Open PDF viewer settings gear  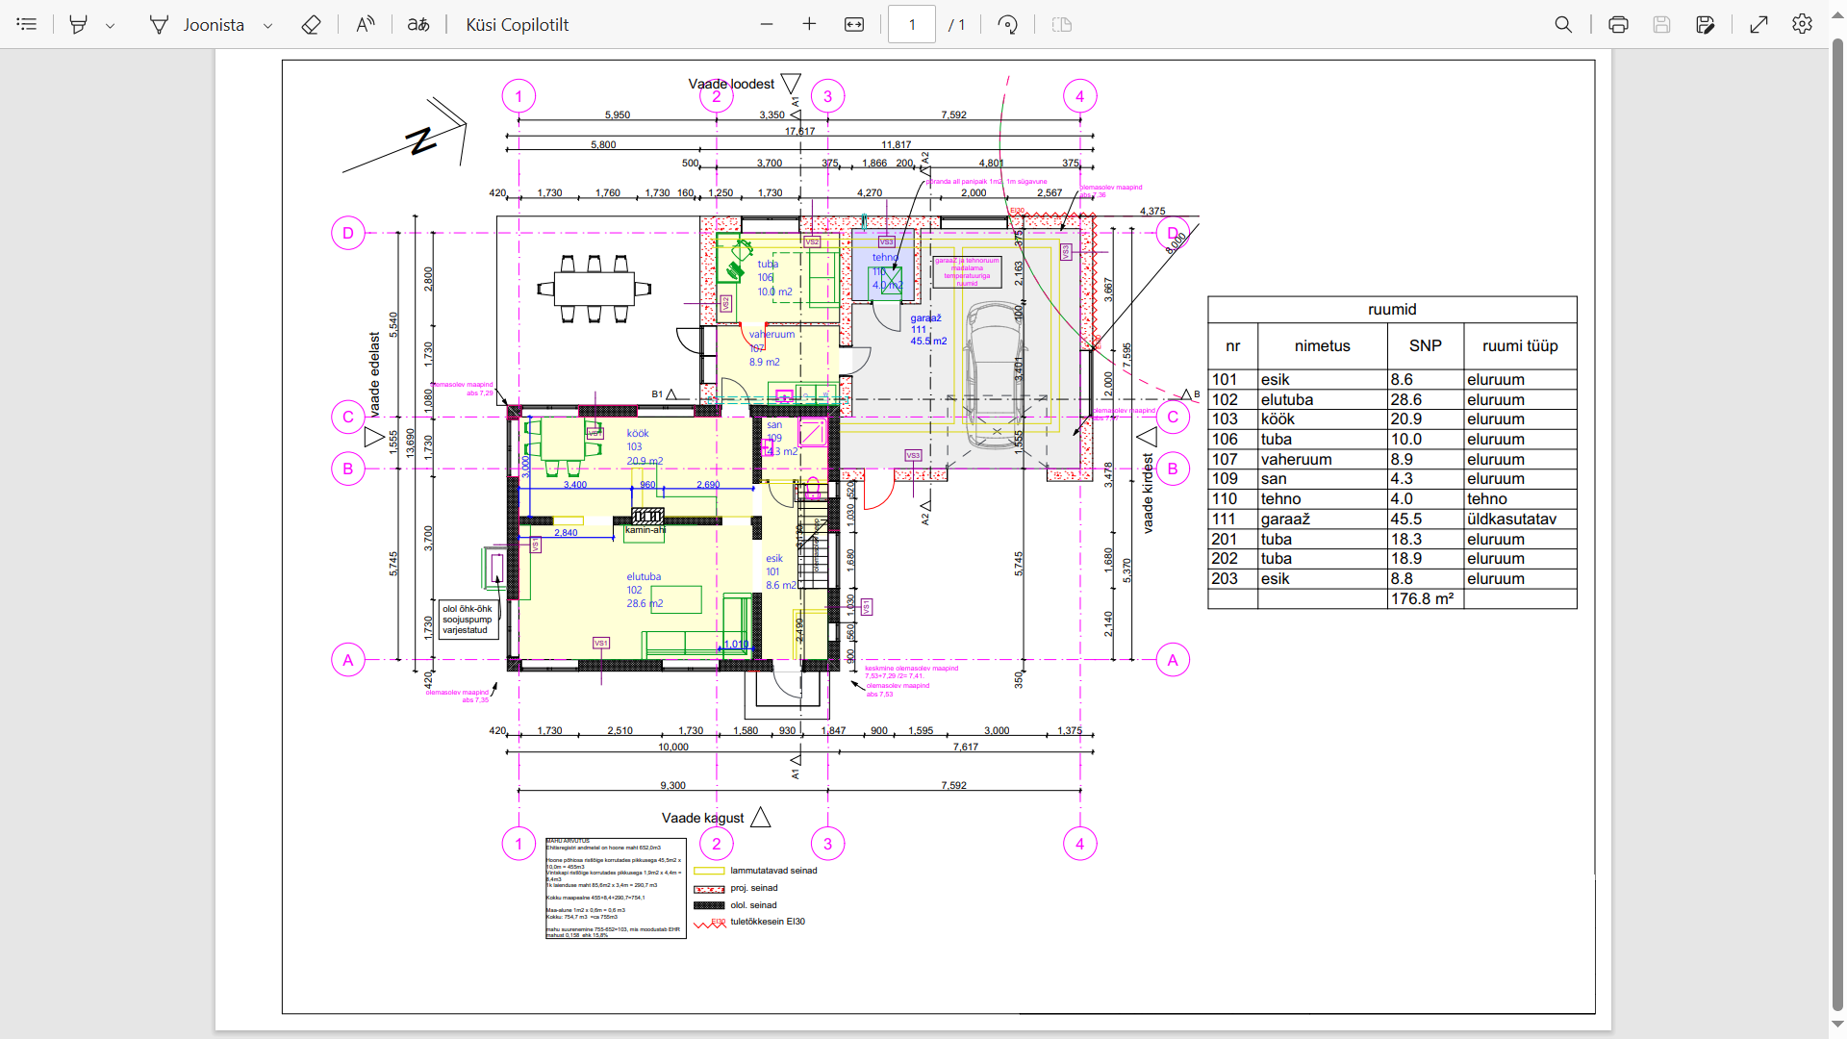coord(1802,24)
